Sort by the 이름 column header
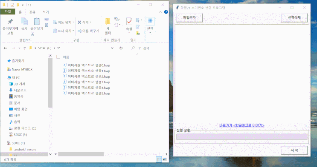 (66, 57)
